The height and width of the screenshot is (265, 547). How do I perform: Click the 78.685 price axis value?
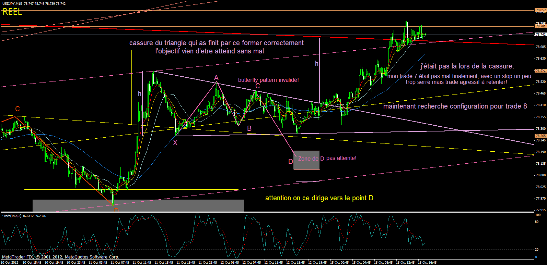pos(540,47)
